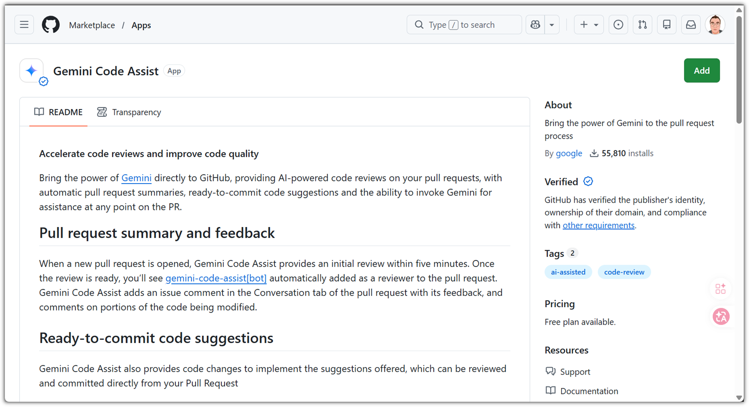Click the App label badge
Screen dimensions: 749x407
coord(174,71)
